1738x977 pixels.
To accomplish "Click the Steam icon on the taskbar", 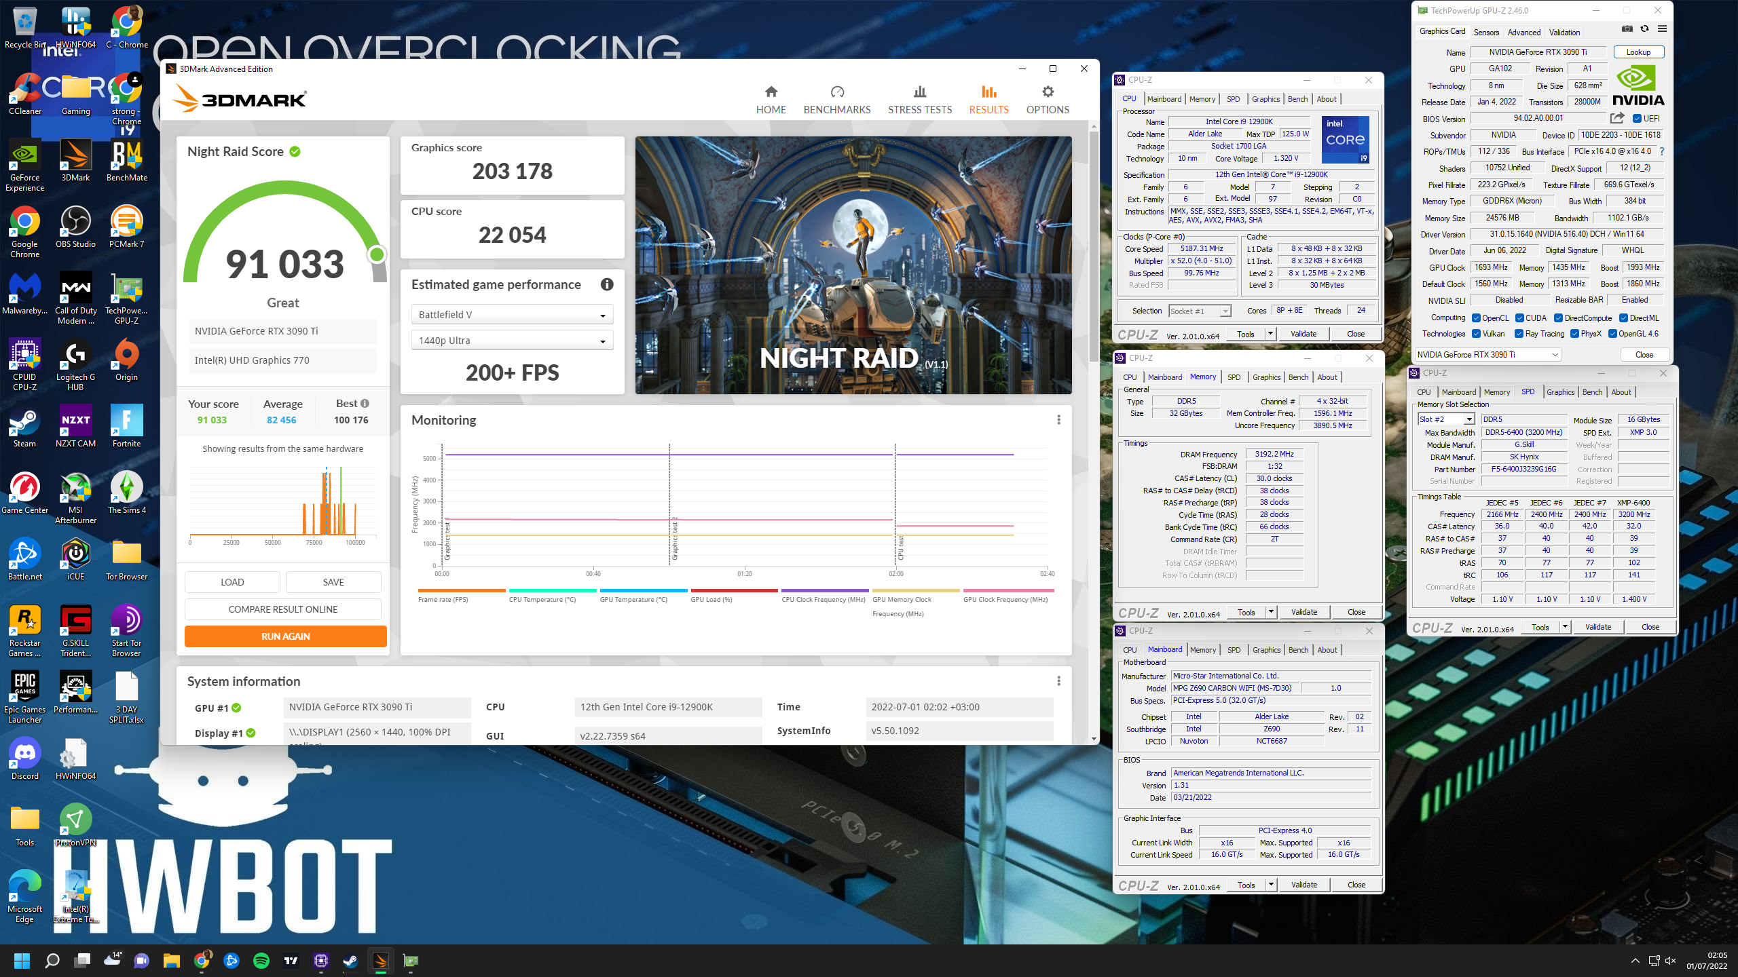I will [x=350, y=961].
